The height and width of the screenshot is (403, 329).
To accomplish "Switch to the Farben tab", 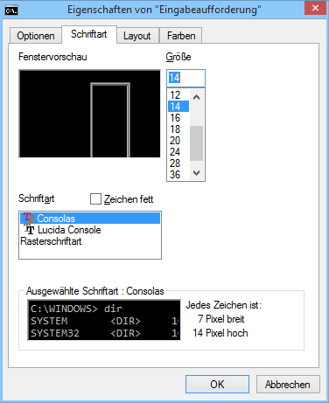I will 181,36.
